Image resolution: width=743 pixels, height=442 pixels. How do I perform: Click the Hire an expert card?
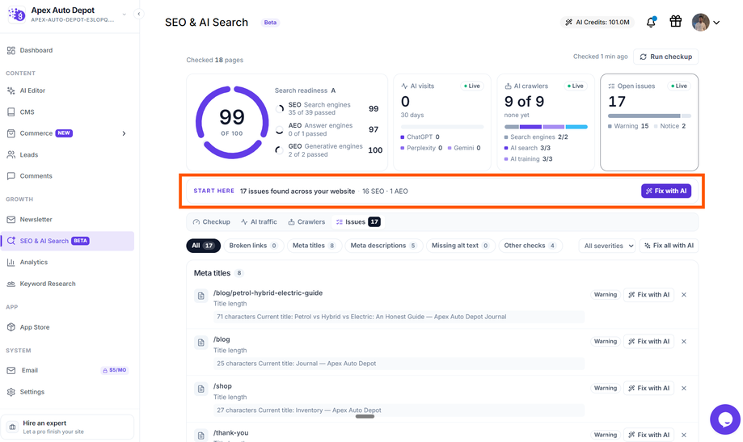(67, 427)
